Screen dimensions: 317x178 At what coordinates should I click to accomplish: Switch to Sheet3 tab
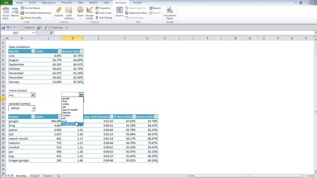(48, 176)
